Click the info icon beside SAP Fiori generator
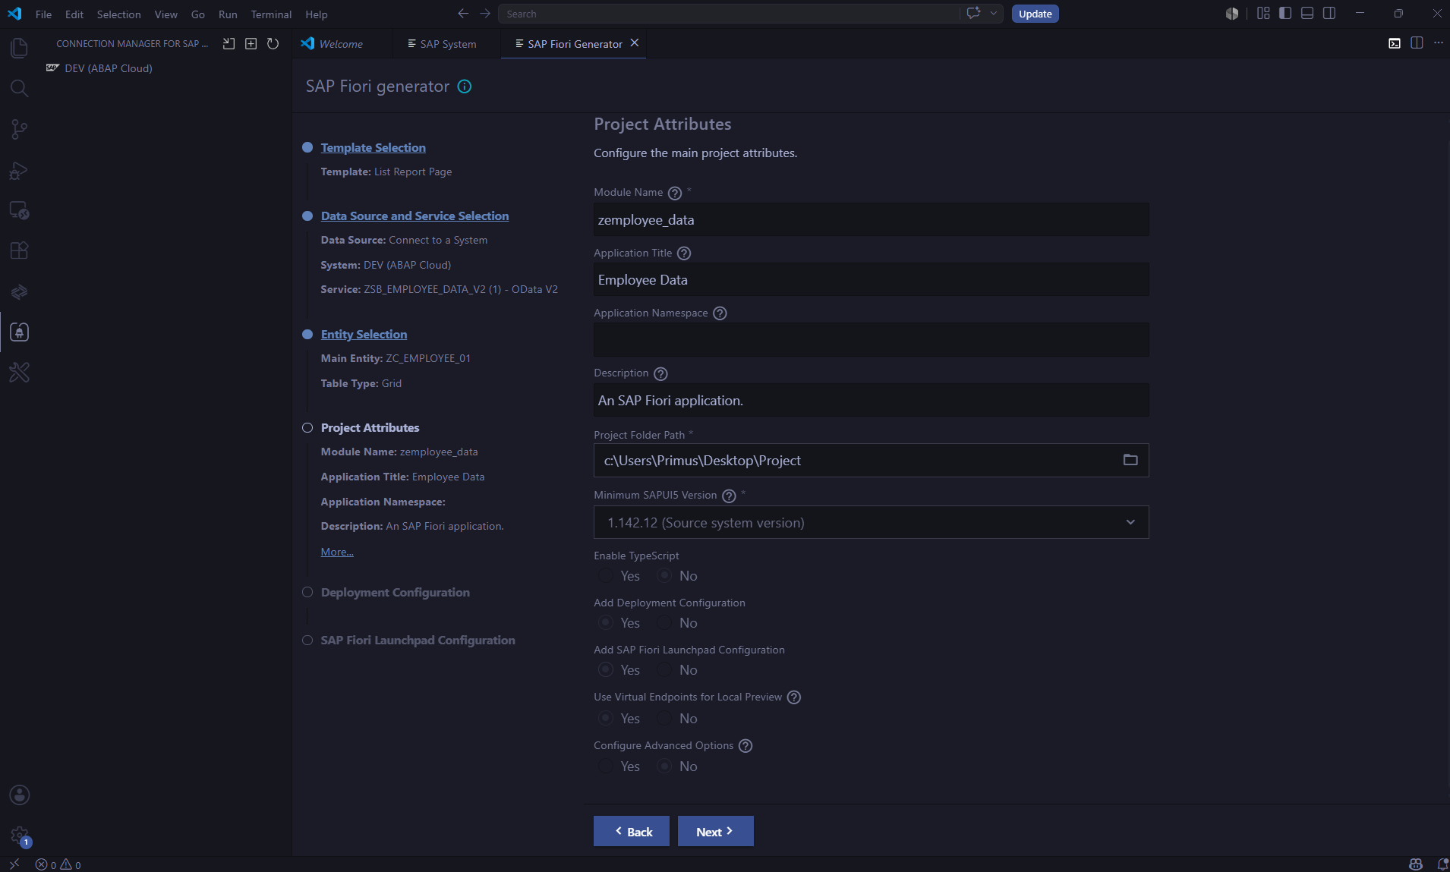 coord(465,87)
